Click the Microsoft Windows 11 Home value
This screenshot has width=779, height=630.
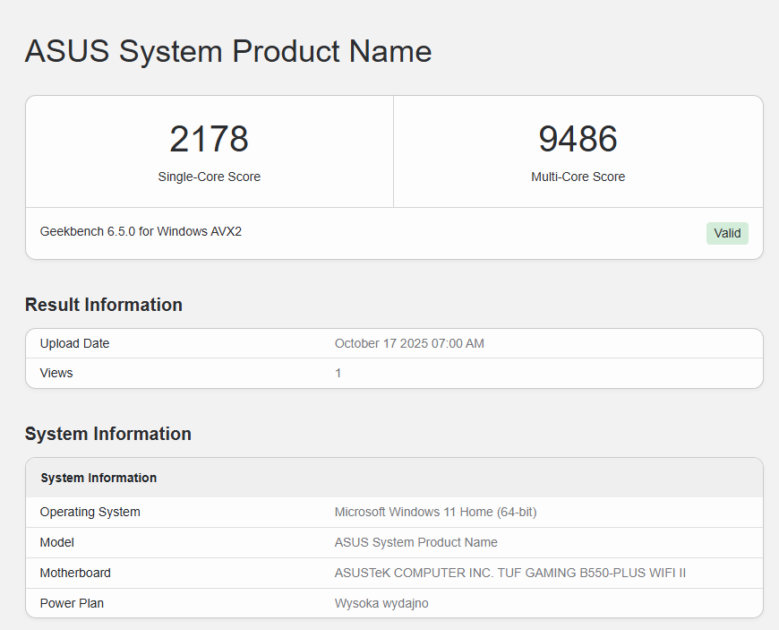(435, 512)
